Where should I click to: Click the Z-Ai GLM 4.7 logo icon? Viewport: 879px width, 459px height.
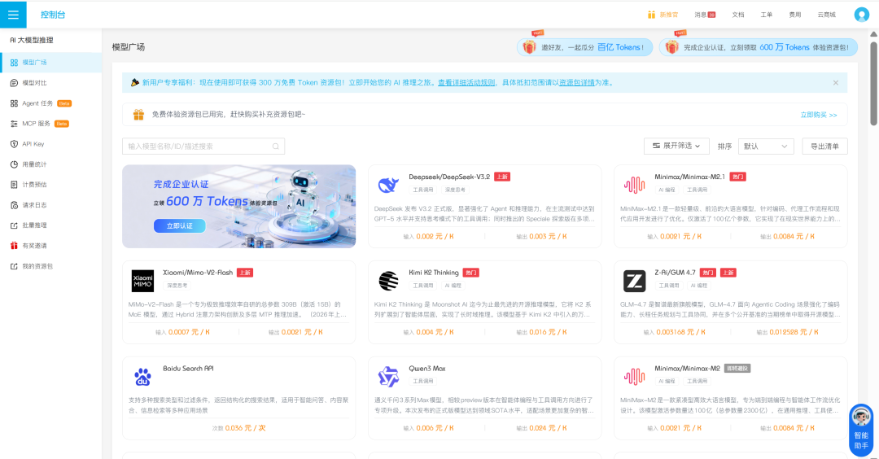click(x=634, y=281)
